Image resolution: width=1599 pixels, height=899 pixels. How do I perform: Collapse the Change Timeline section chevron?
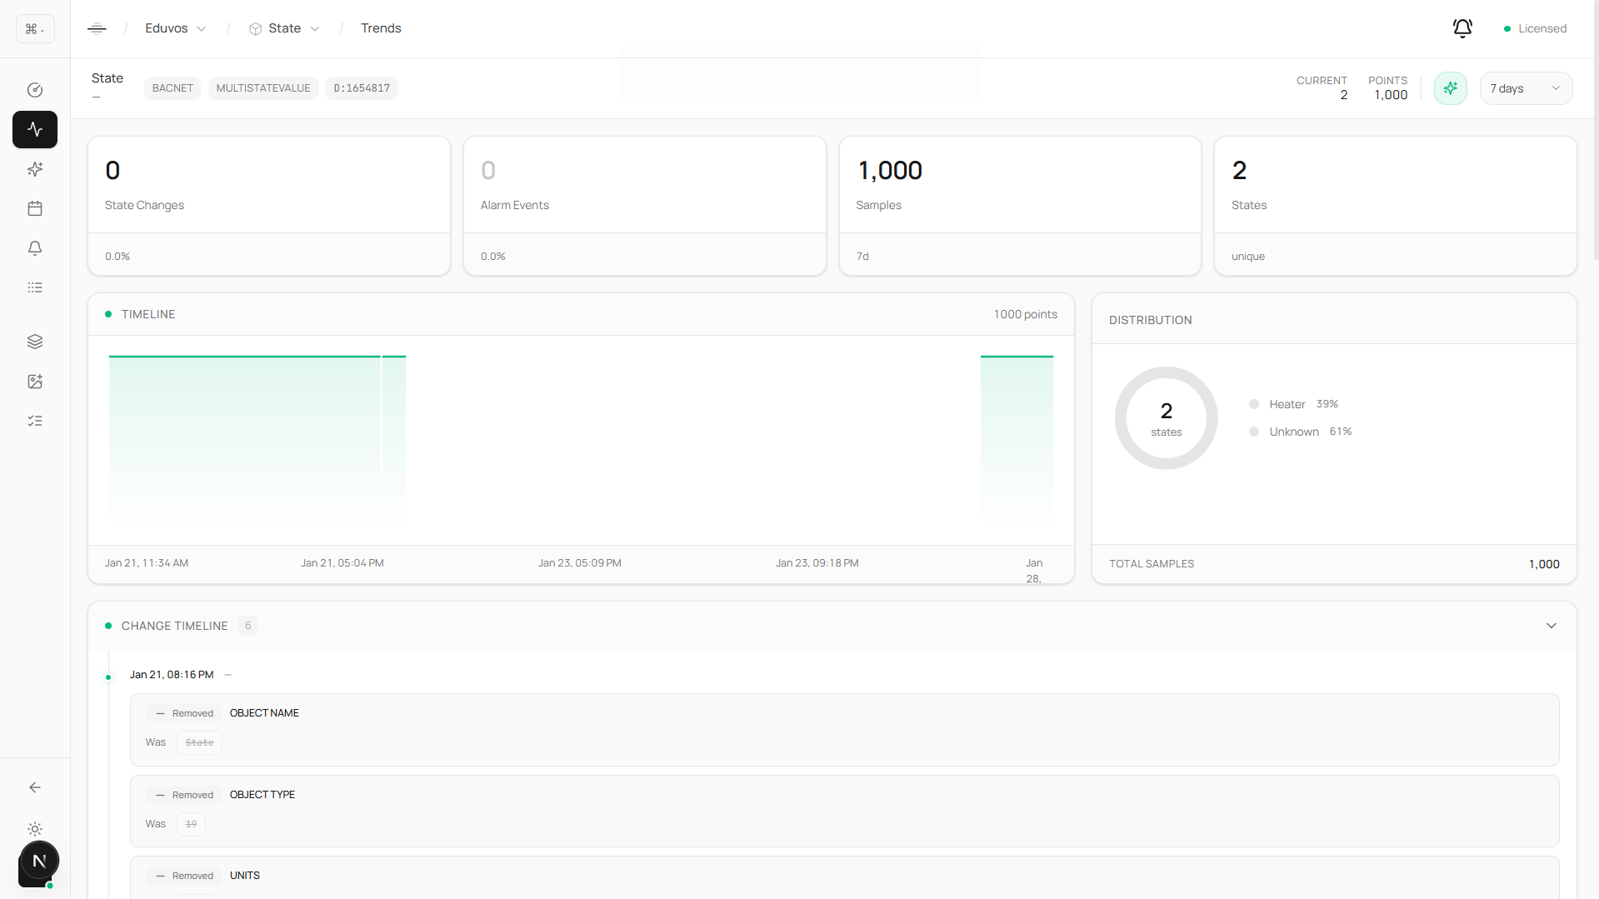click(1551, 626)
